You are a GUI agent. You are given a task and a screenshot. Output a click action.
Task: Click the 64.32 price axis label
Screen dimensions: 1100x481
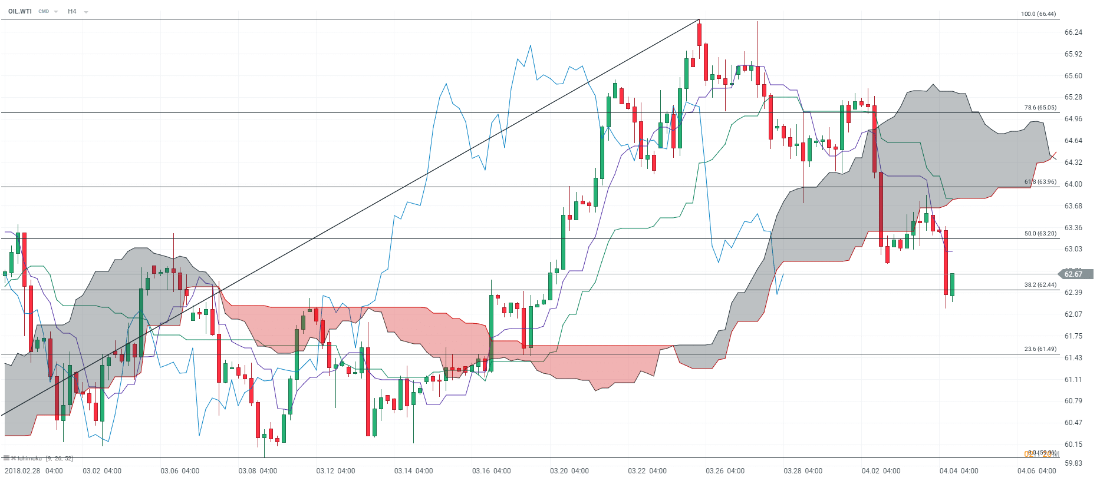click(1073, 162)
